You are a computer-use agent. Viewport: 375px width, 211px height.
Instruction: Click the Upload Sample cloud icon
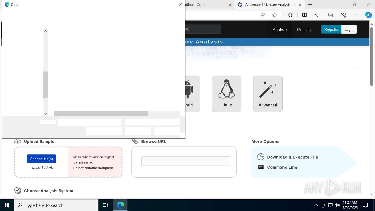pyautogui.click(x=18, y=141)
